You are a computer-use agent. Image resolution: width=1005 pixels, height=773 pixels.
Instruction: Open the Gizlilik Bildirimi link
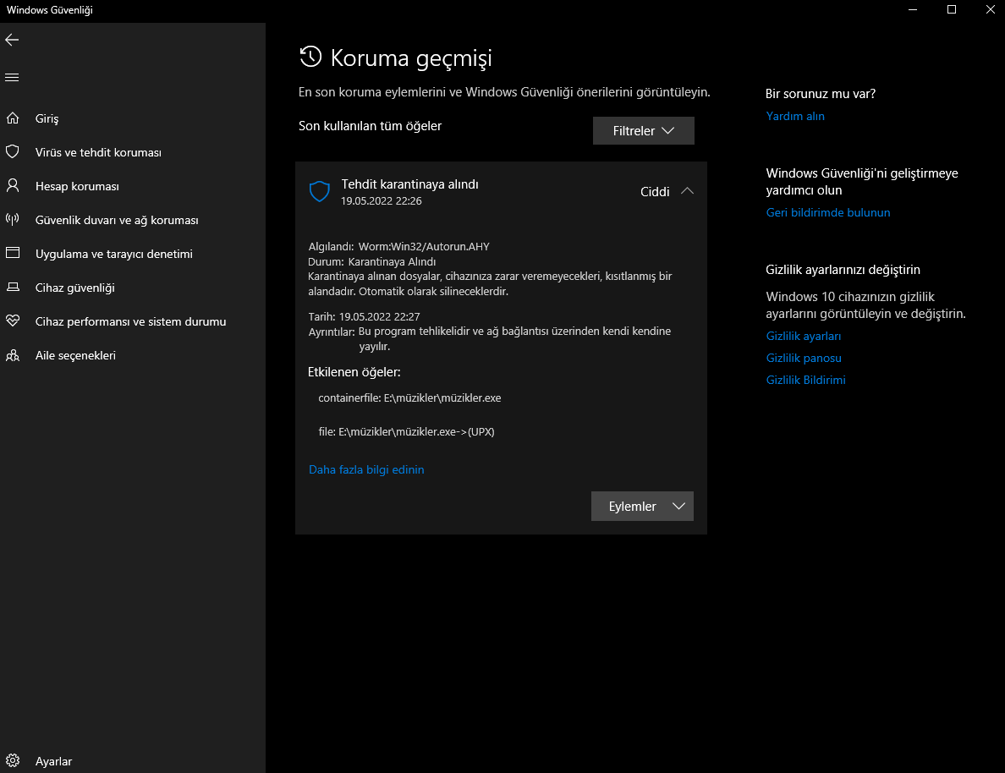[805, 380]
